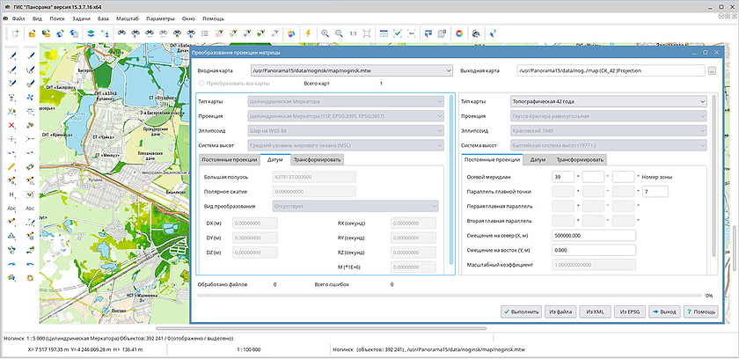739x359 pixels.
Task: Click the zoom out magnifier icon
Action: tap(339, 33)
